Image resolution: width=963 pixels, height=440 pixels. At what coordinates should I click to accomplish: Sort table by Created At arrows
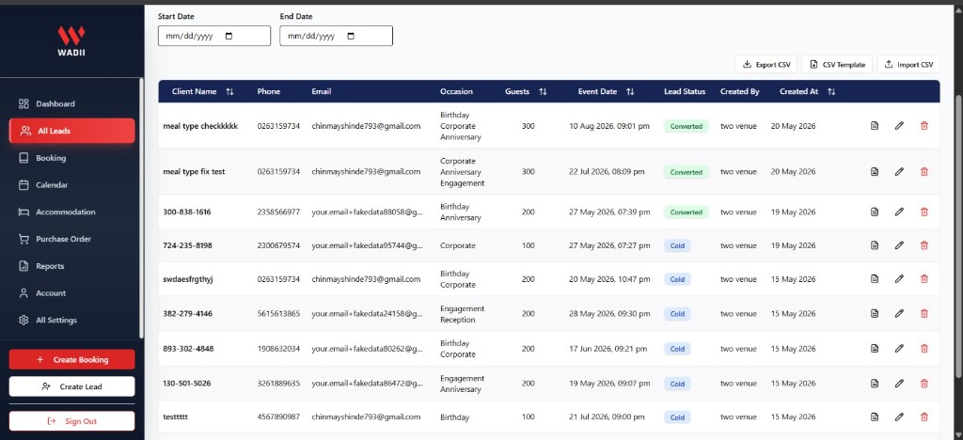[x=831, y=91]
